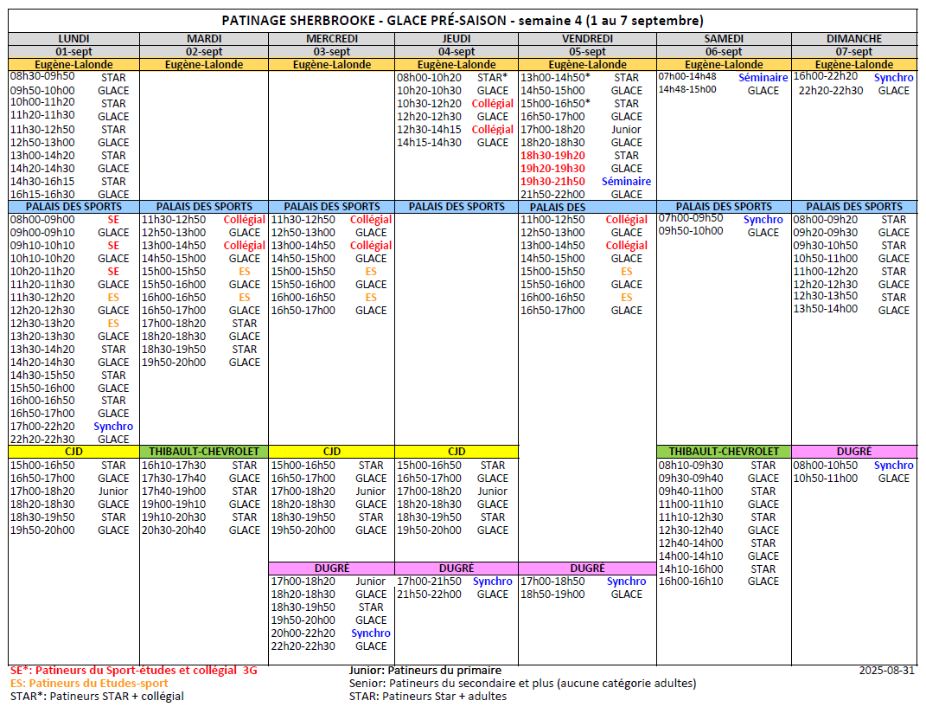Select the time slot "16h00-22h20"

pyautogui.click(x=826, y=77)
